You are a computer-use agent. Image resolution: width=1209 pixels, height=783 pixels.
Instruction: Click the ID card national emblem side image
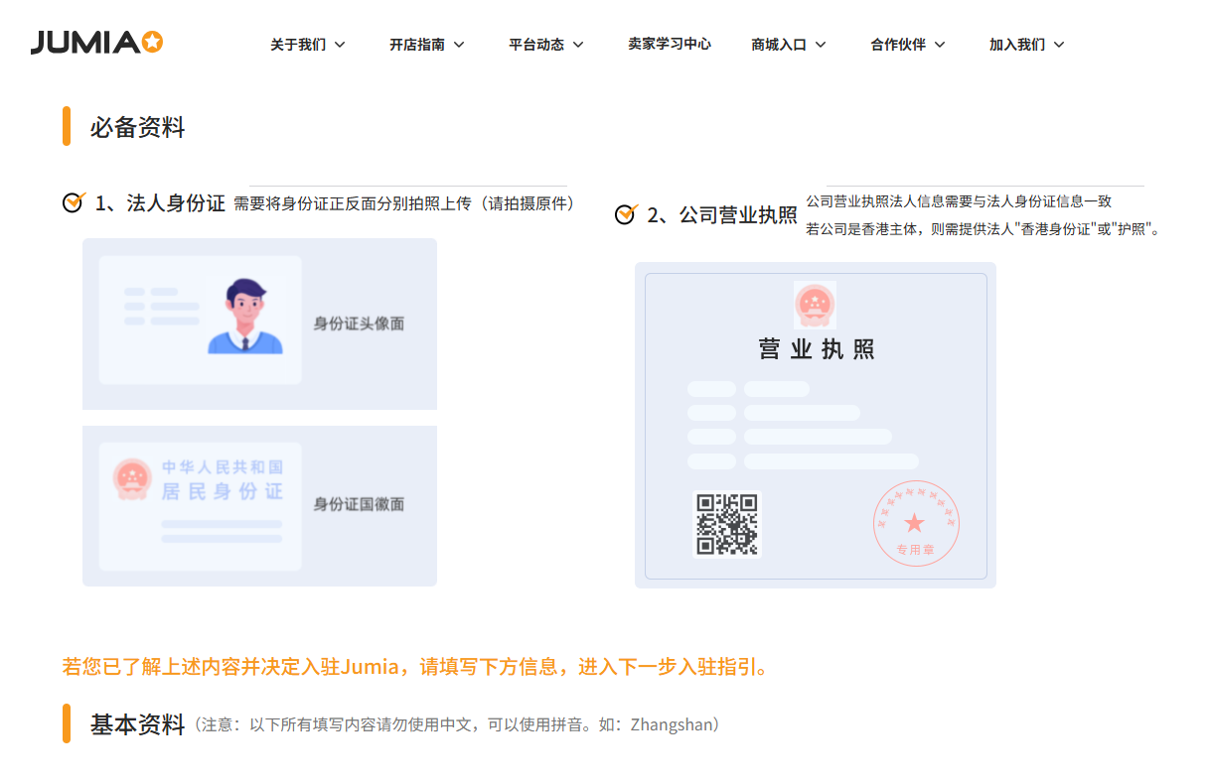coord(259,506)
